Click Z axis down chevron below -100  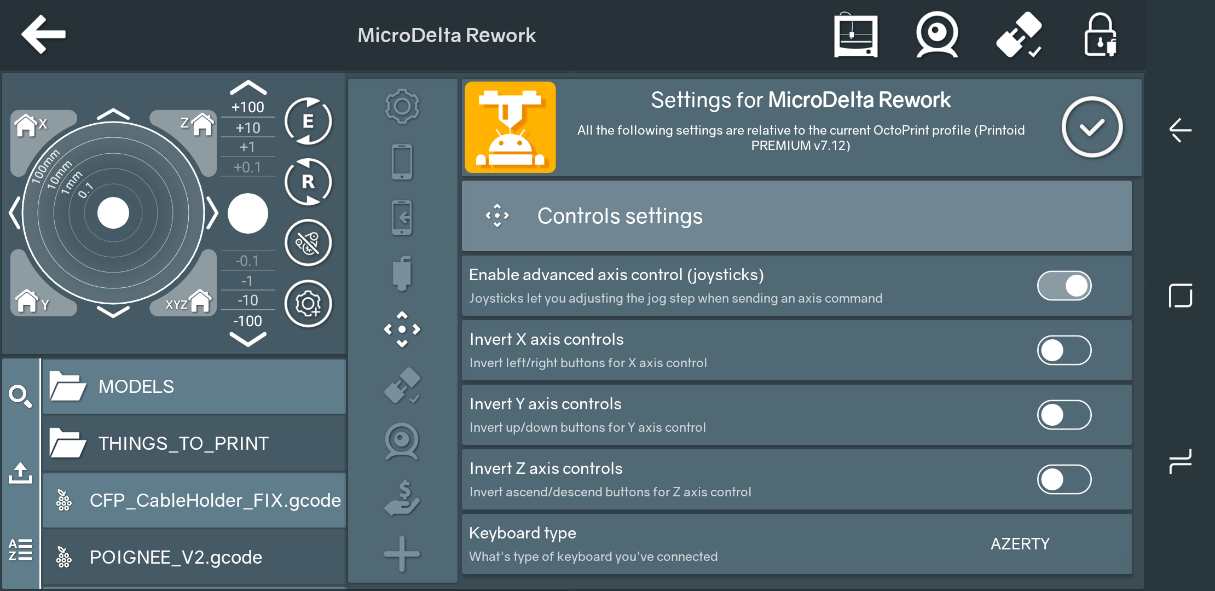[x=248, y=340]
